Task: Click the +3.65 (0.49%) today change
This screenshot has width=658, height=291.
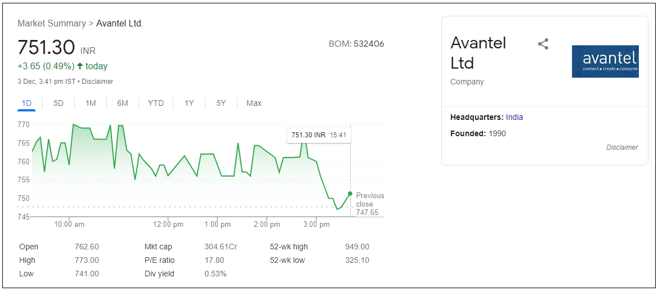Action: [x=62, y=66]
